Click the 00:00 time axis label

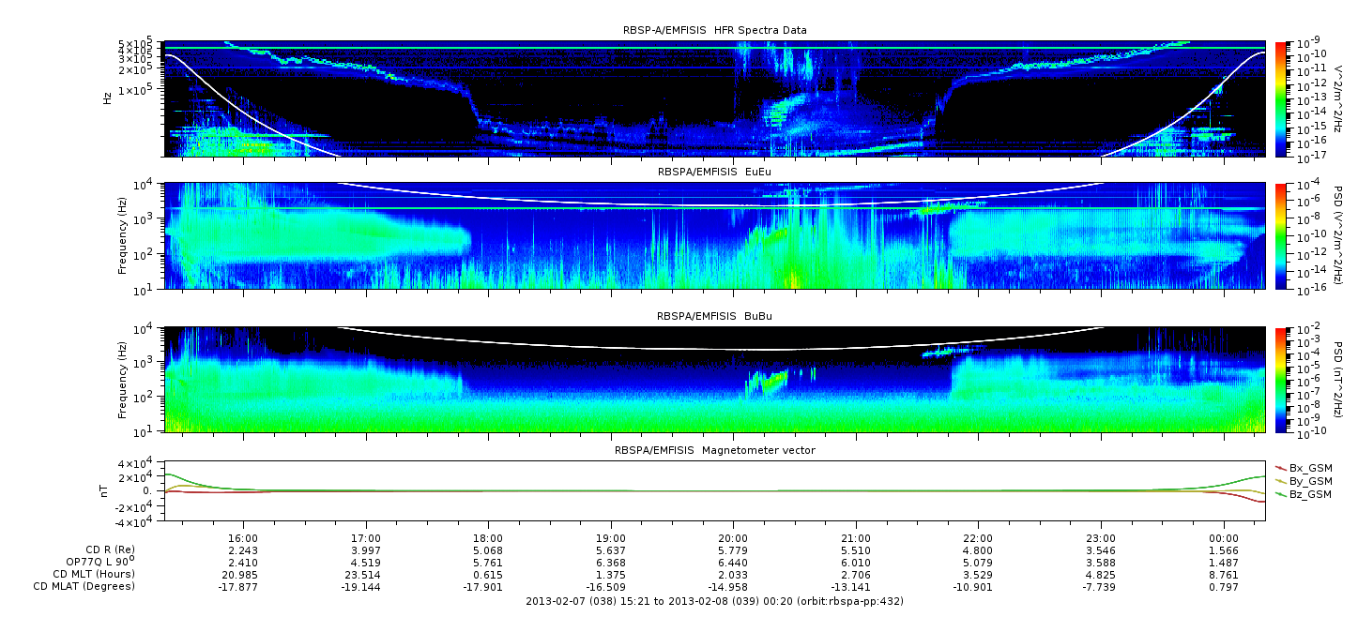click(x=1223, y=539)
